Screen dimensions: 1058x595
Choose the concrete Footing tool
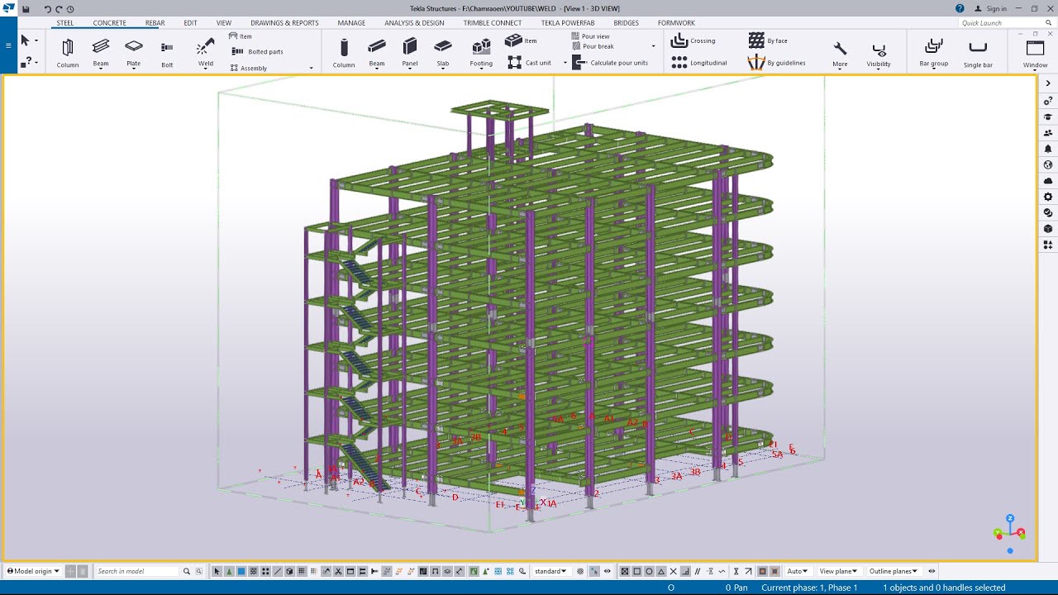point(481,53)
